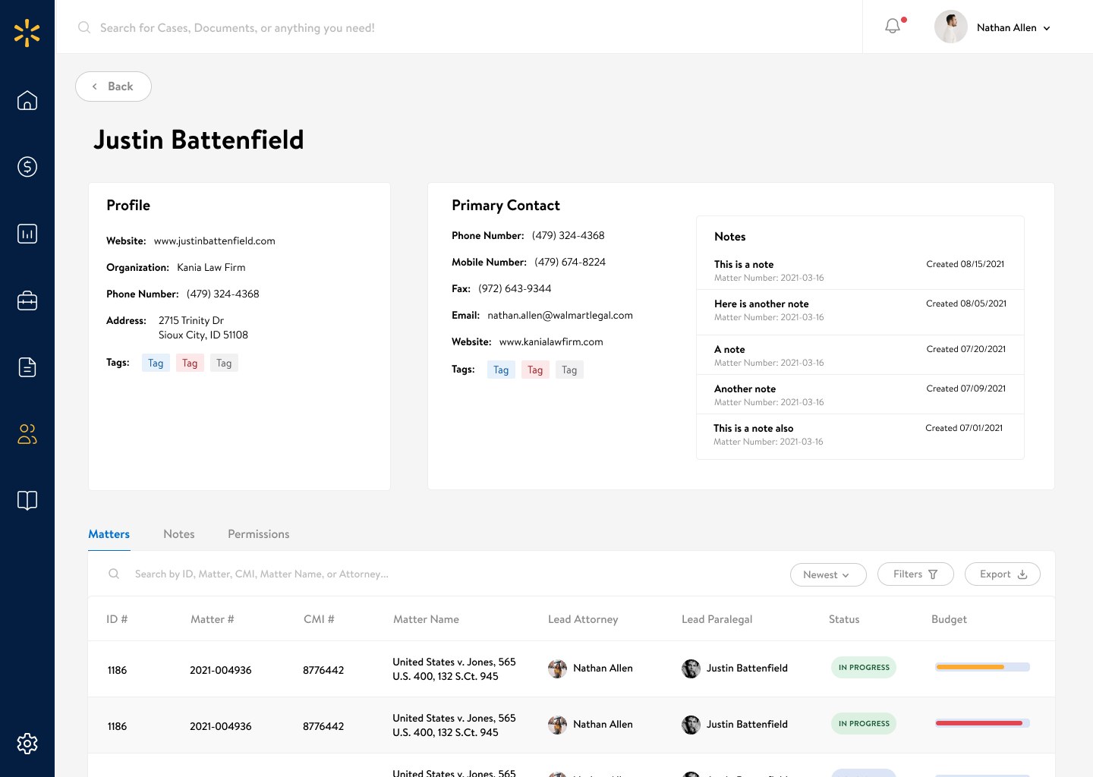Select the billing dollar icon in sidebar
The width and height of the screenshot is (1093, 777).
pyautogui.click(x=27, y=167)
